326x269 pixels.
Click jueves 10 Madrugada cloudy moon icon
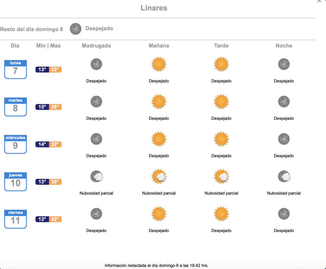point(97,176)
